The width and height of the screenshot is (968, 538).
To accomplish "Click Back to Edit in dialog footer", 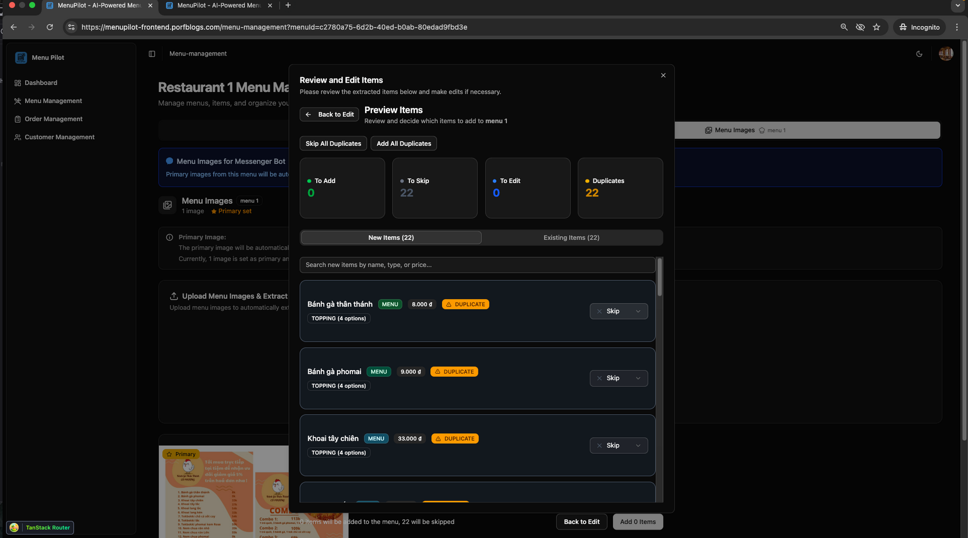I will tap(582, 522).
